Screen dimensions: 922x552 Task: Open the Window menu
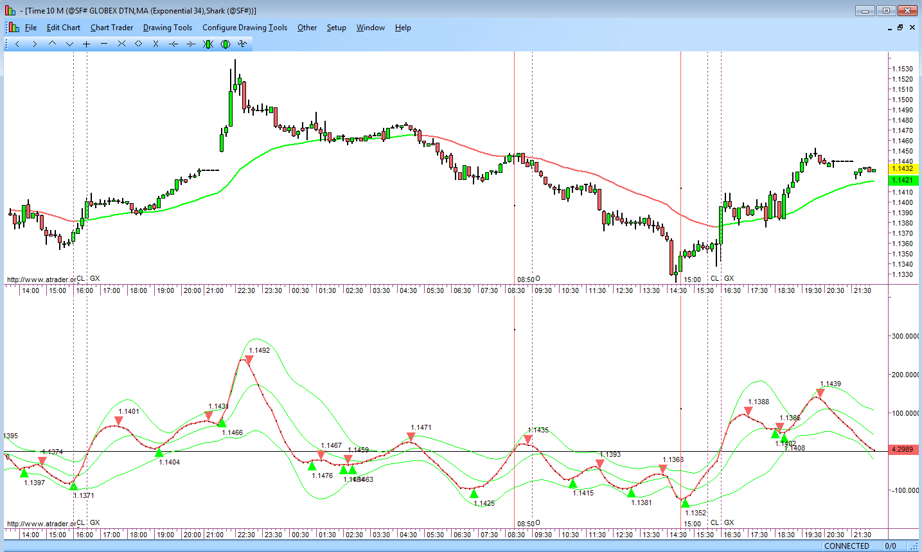pos(371,28)
